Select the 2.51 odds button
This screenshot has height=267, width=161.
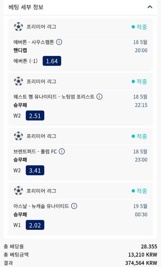[x=35, y=116]
